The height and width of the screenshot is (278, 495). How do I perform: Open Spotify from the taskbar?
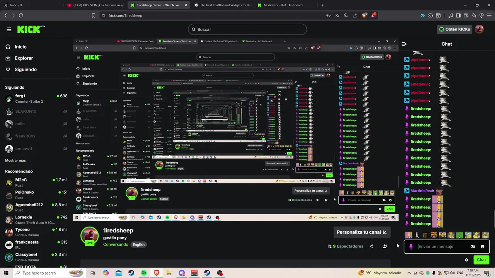pyautogui.click(x=144, y=273)
